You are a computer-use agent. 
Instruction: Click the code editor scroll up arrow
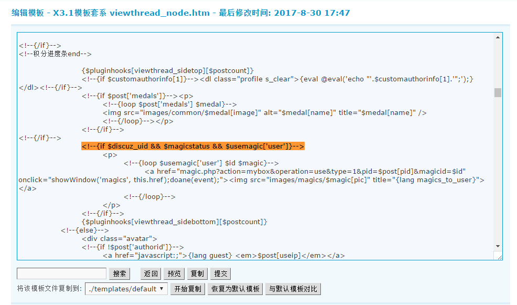pyautogui.click(x=498, y=38)
